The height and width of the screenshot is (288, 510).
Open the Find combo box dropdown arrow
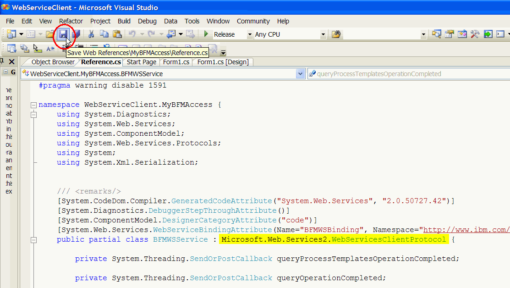[423, 34]
